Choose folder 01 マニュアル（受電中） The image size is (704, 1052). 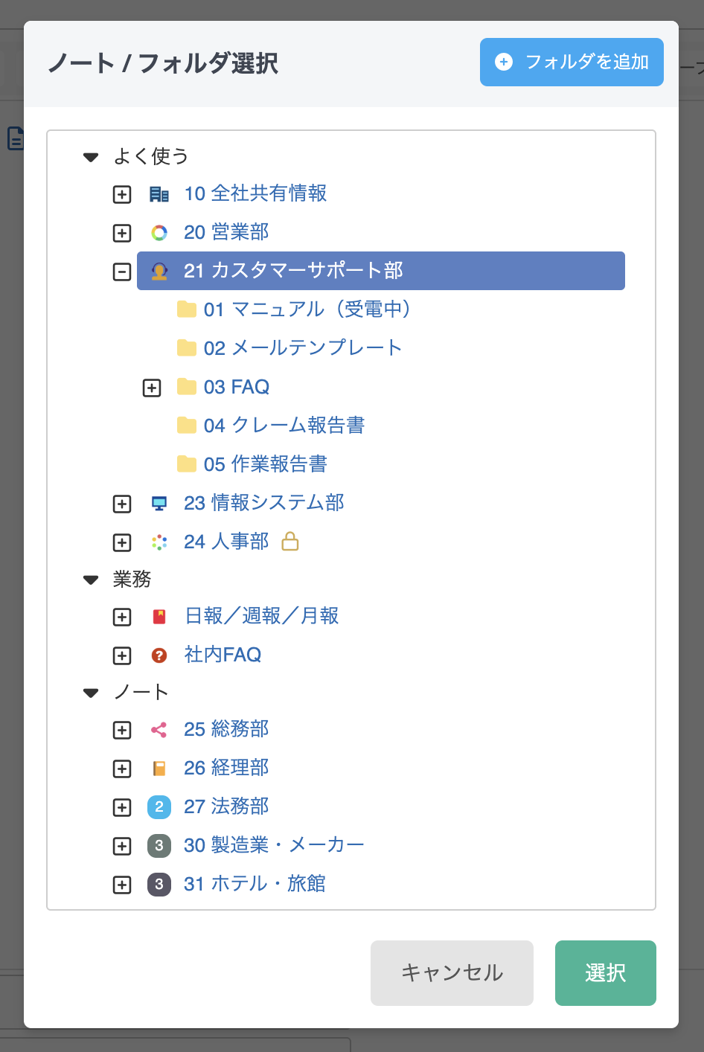click(x=308, y=309)
